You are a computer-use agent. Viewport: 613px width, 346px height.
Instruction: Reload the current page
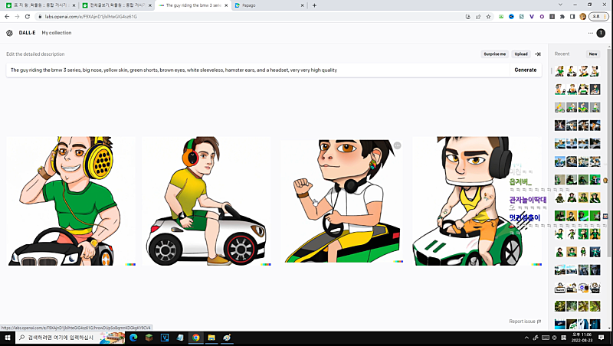tap(28, 16)
